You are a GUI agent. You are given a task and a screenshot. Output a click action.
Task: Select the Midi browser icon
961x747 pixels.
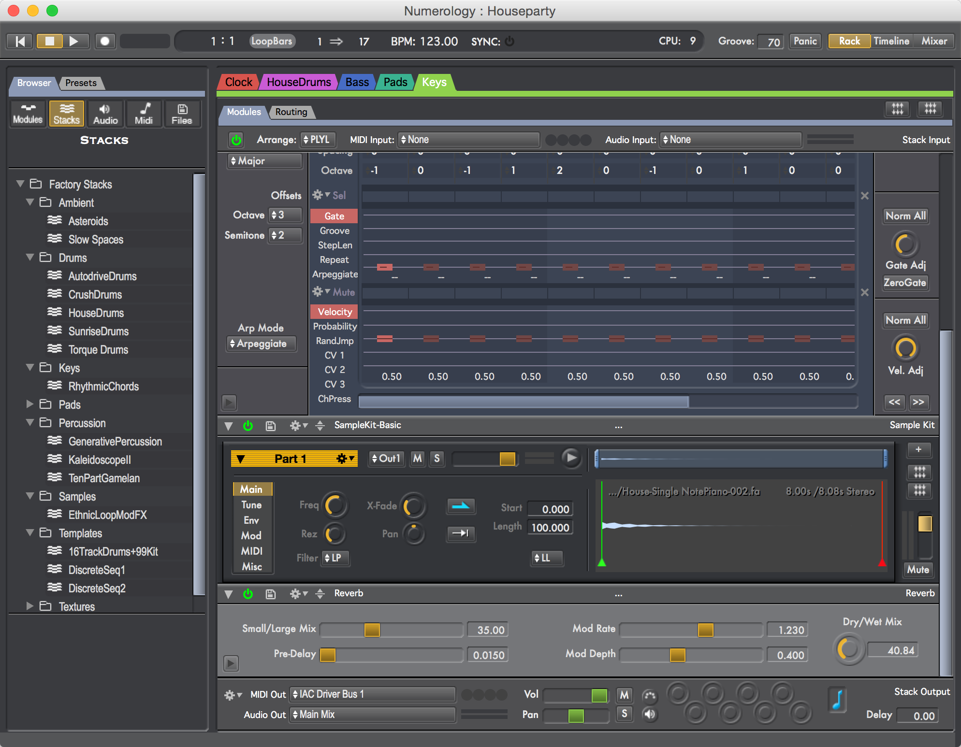pyautogui.click(x=144, y=114)
